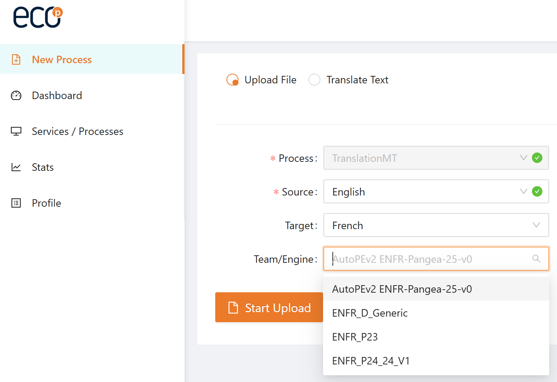
Task: Click into the Team/Engine search field
Action: 427,259
